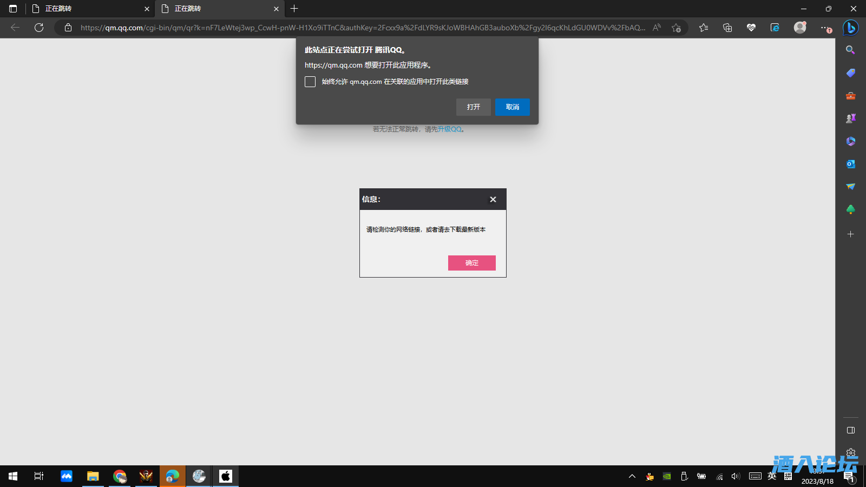Open the notification center icon
The height and width of the screenshot is (487, 866).
click(849, 477)
